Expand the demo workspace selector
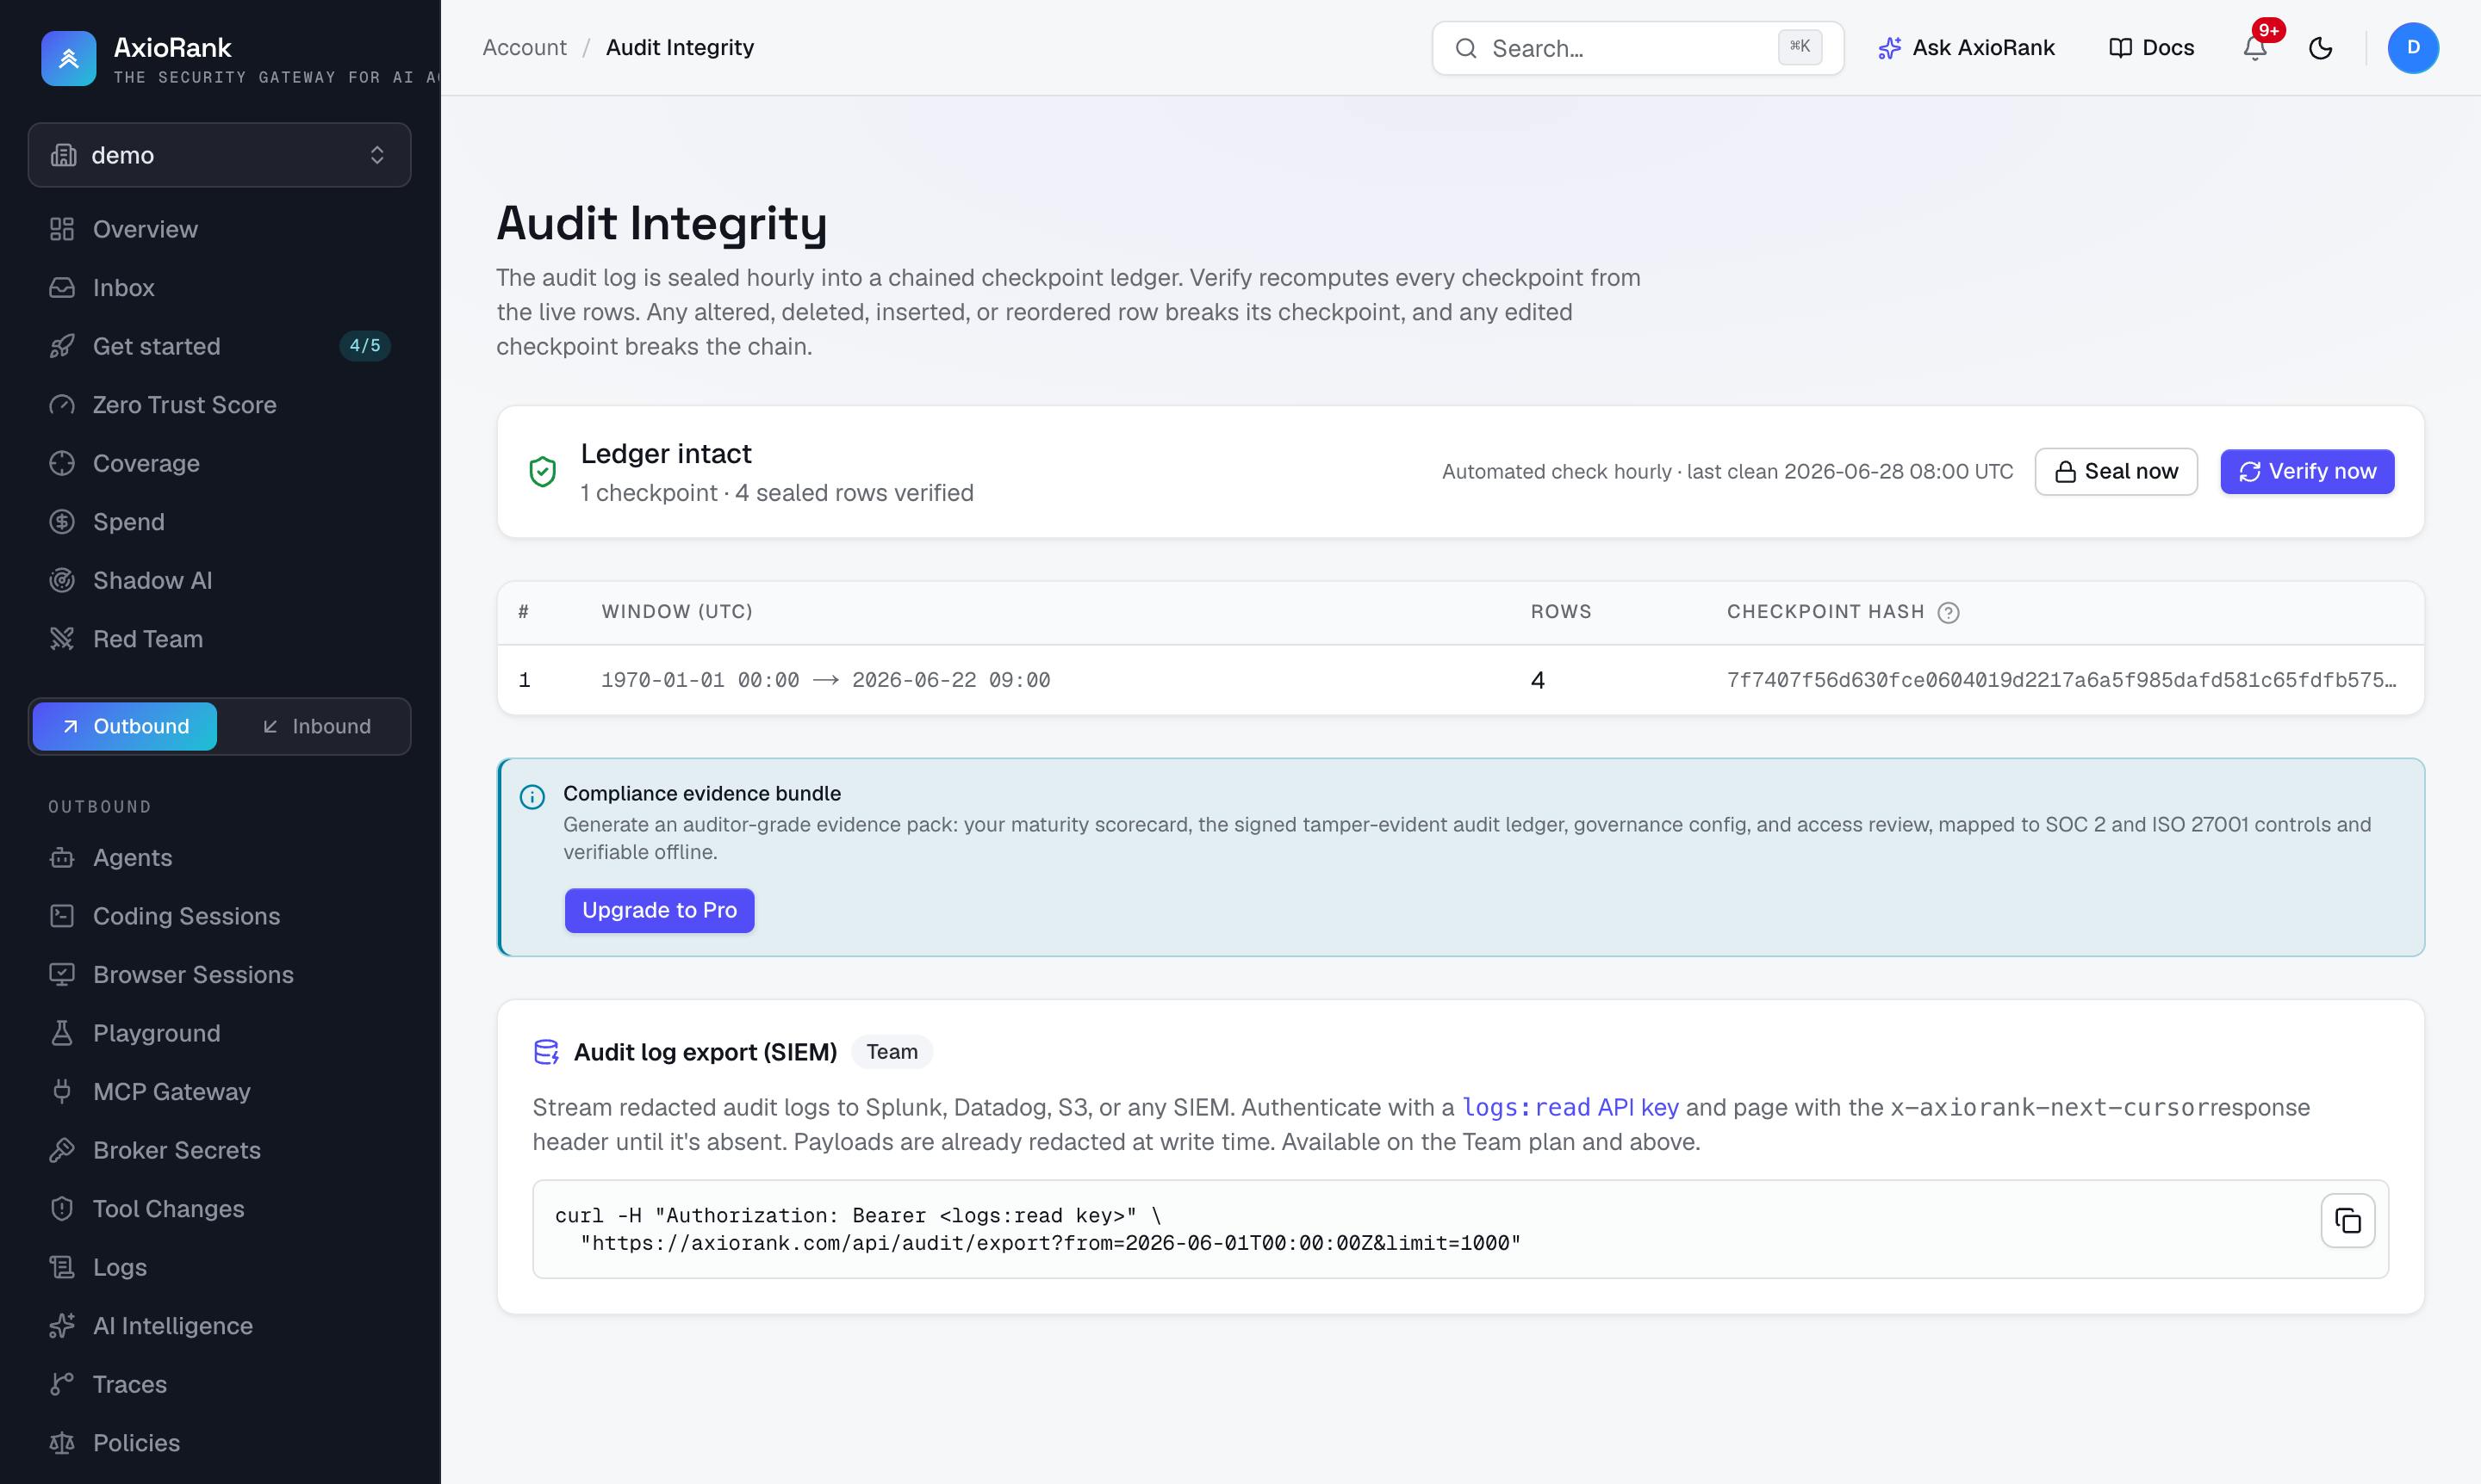 pos(219,155)
